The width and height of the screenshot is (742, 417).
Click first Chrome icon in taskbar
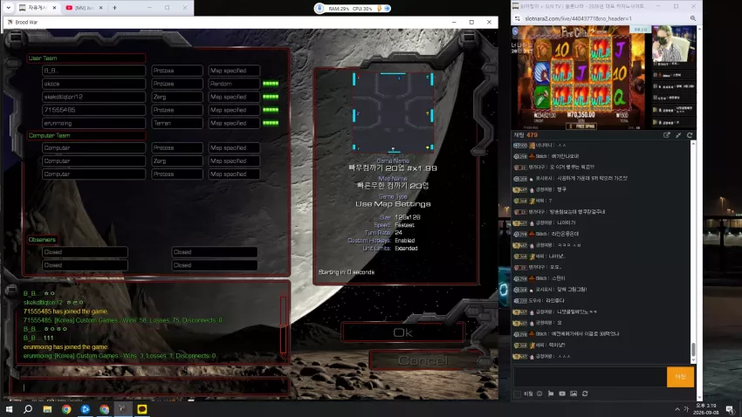pos(66,409)
